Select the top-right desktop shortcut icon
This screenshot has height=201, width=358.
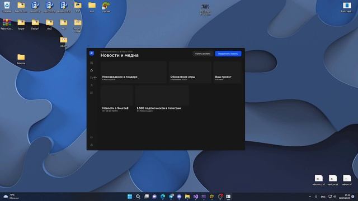point(347,7)
